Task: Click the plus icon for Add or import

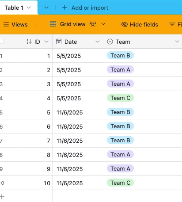Action: pyautogui.click(x=64, y=8)
